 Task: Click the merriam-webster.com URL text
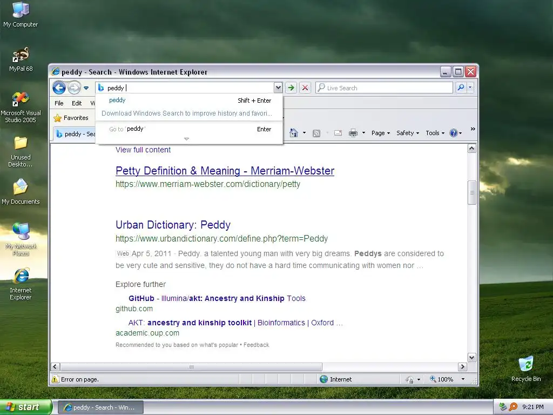pyautogui.click(x=208, y=184)
